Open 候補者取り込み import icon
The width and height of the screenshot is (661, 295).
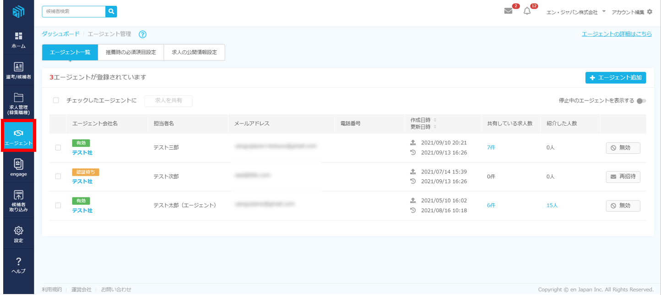pos(18,195)
